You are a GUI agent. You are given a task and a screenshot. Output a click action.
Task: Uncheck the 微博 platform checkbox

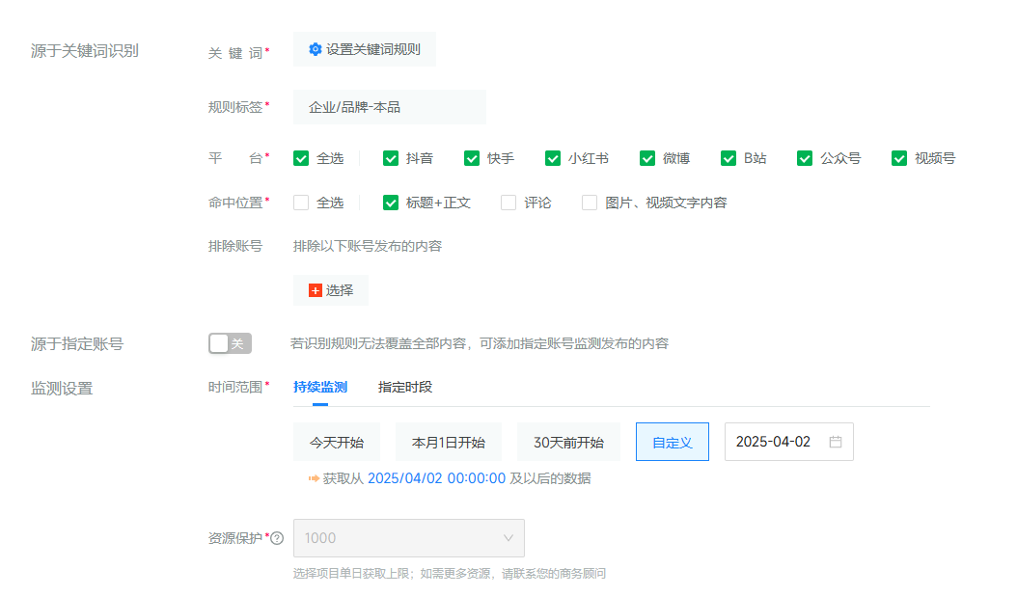click(x=647, y=158)
